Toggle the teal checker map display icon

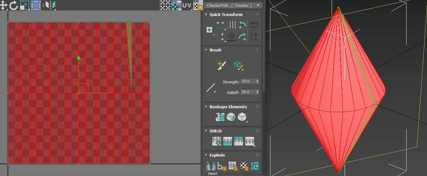tap(176, 5)
